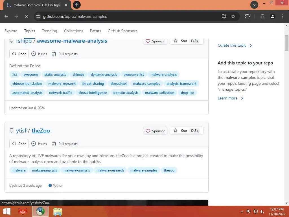This screenshot has height=217, width=289.
Task: Open the Chrome profile avatar
Action: pos(272,16)
